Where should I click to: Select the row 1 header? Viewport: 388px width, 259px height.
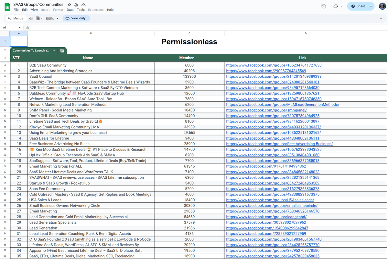(5, 41)
